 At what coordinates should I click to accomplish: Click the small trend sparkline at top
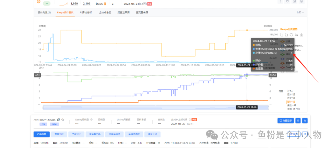(x=63, y=3)
